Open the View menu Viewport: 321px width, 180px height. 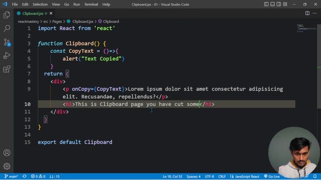[56, 4]
